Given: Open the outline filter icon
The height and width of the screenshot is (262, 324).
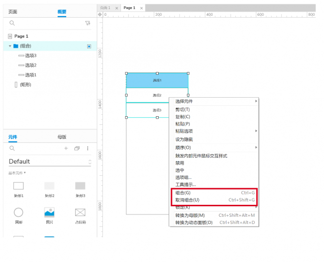Looking at the screenshot, I should (88, 23).
